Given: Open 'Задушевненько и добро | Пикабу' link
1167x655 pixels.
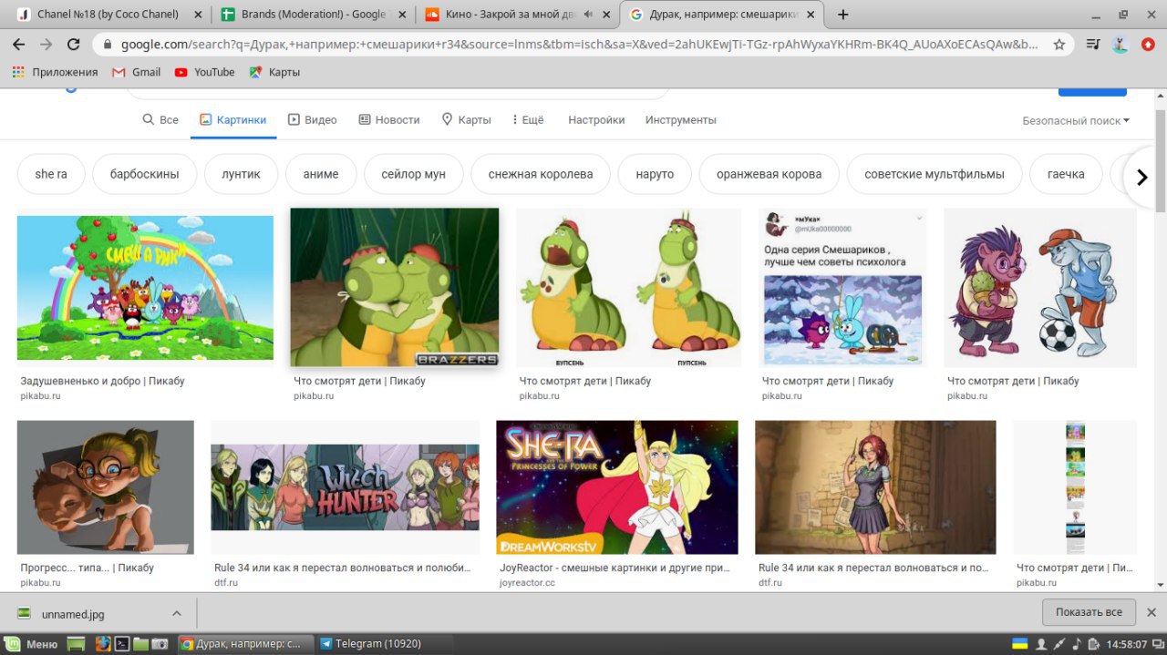Looking at the screenshot, I should coord(102,381).
